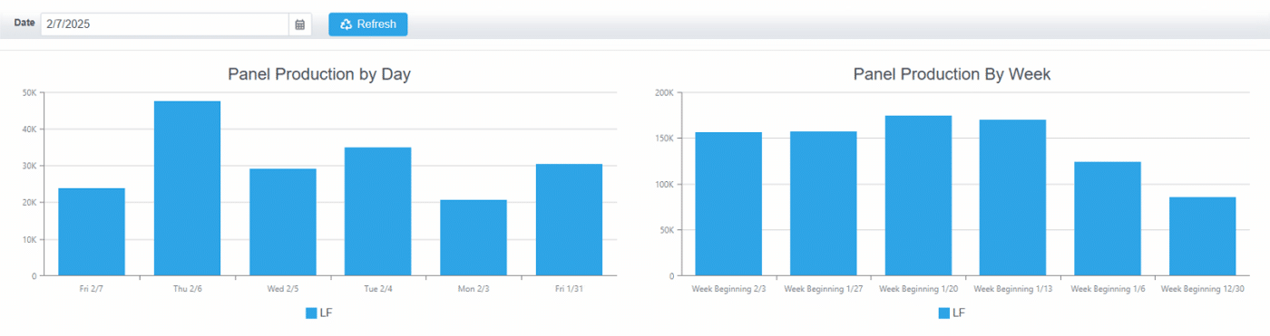
Task: Click the Refresh button
Action: 368,24
